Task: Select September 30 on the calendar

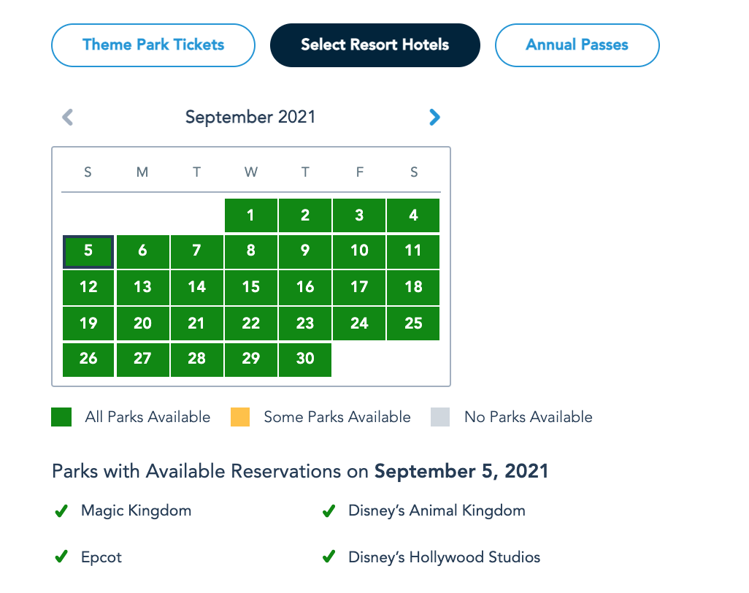Action: point(305,359)
